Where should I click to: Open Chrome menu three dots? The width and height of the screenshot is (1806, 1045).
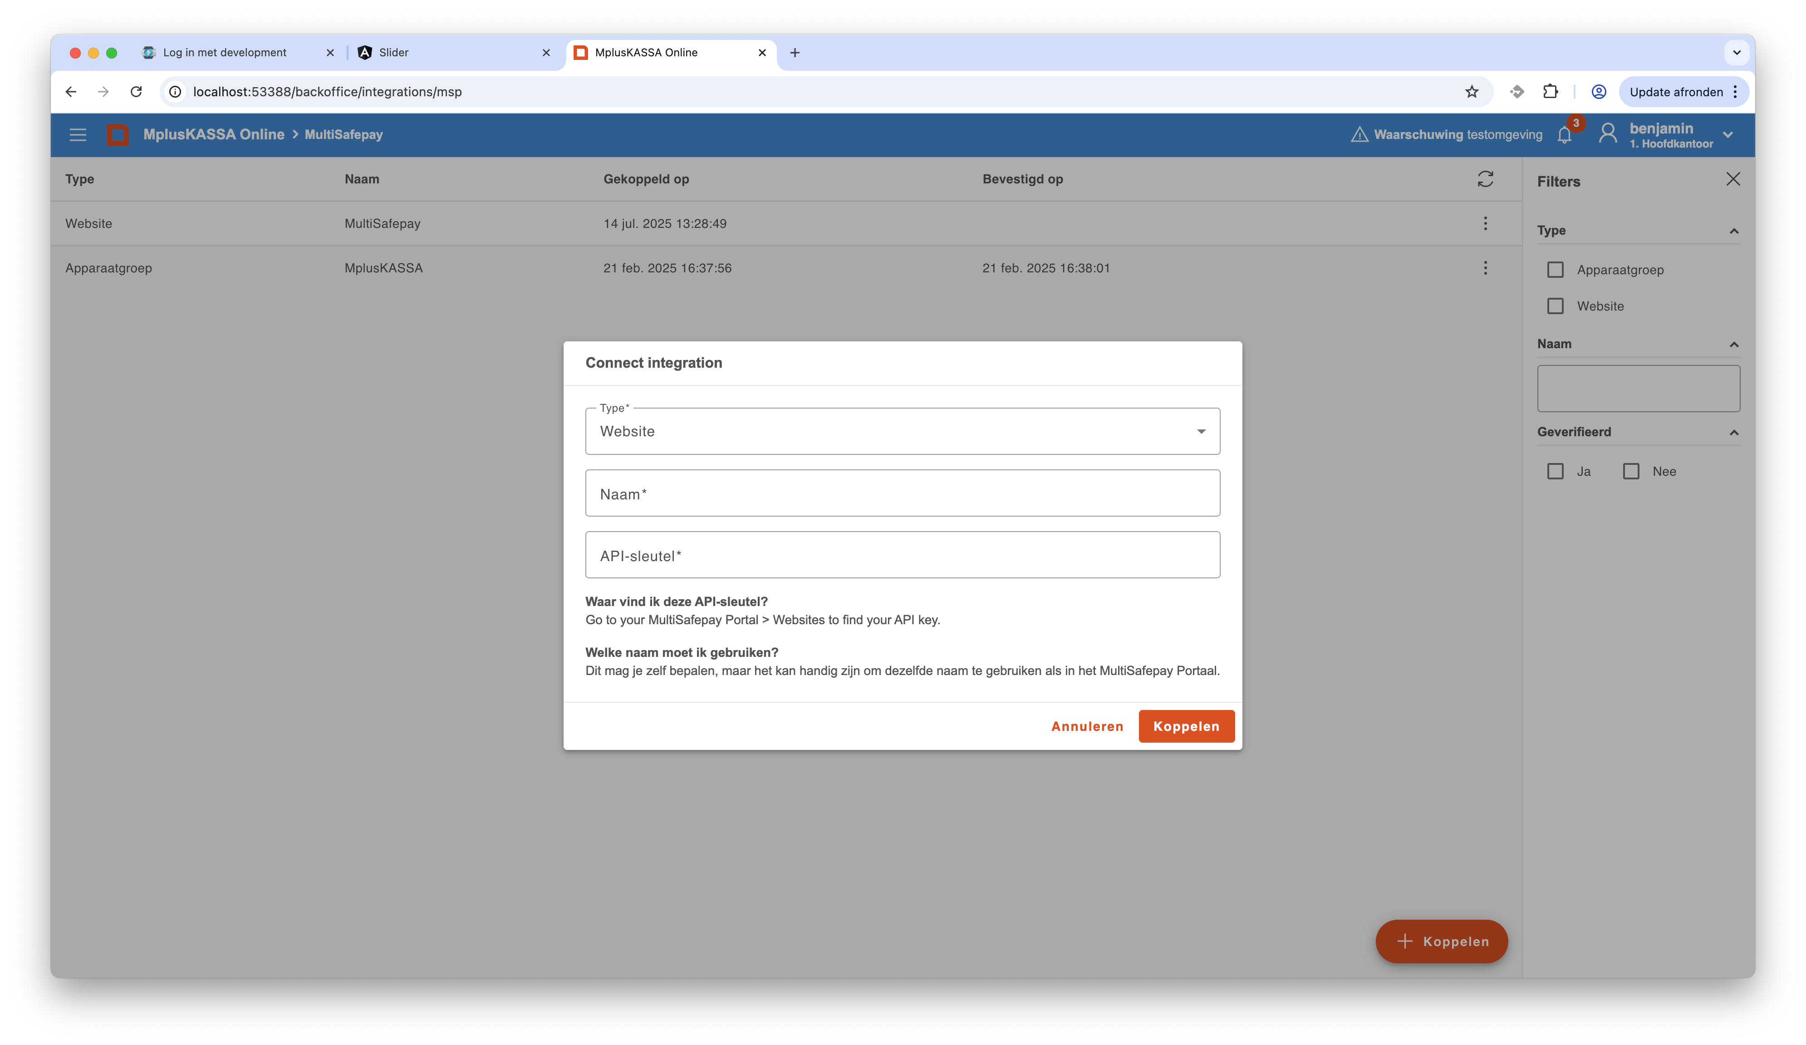[1735, 92]
